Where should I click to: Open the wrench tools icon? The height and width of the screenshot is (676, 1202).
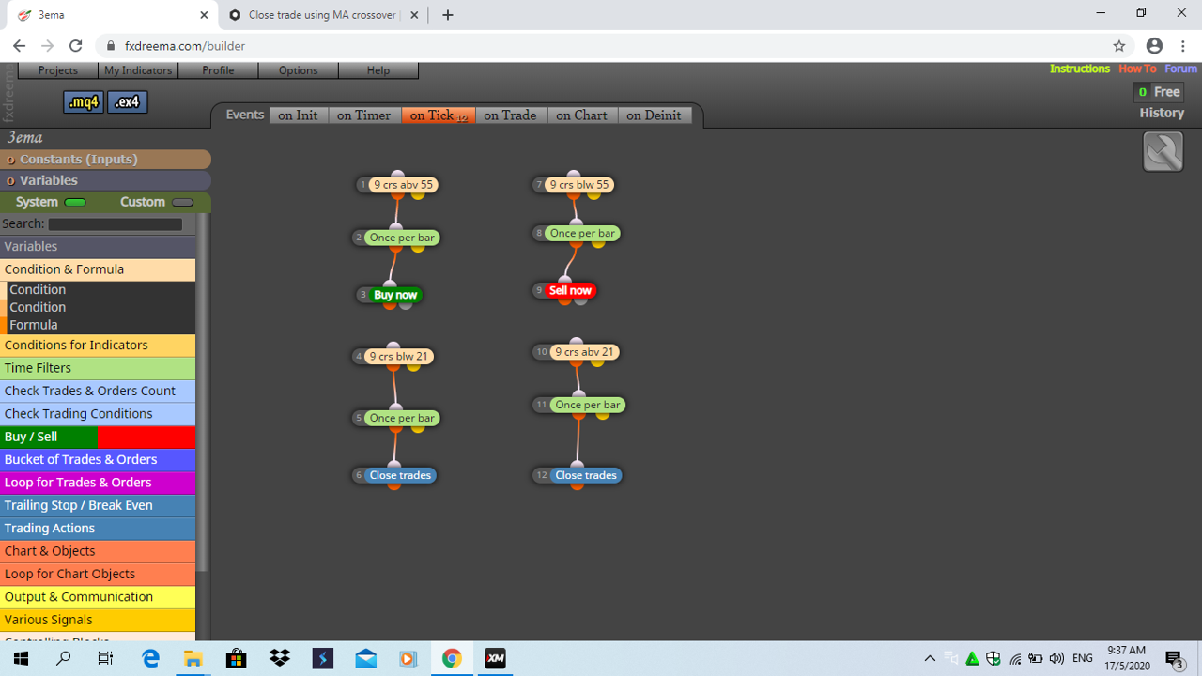click(1163, 152)
